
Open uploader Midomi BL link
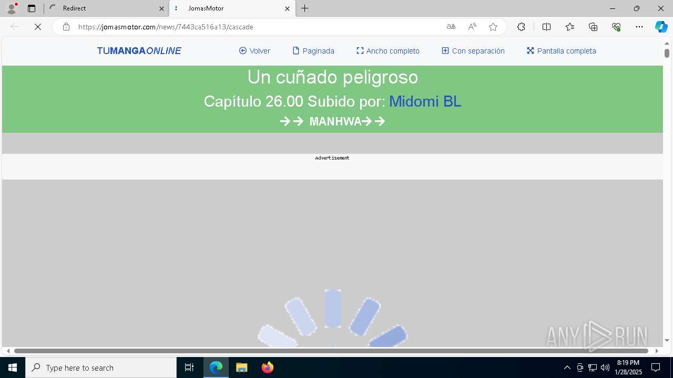click(425, 101)
